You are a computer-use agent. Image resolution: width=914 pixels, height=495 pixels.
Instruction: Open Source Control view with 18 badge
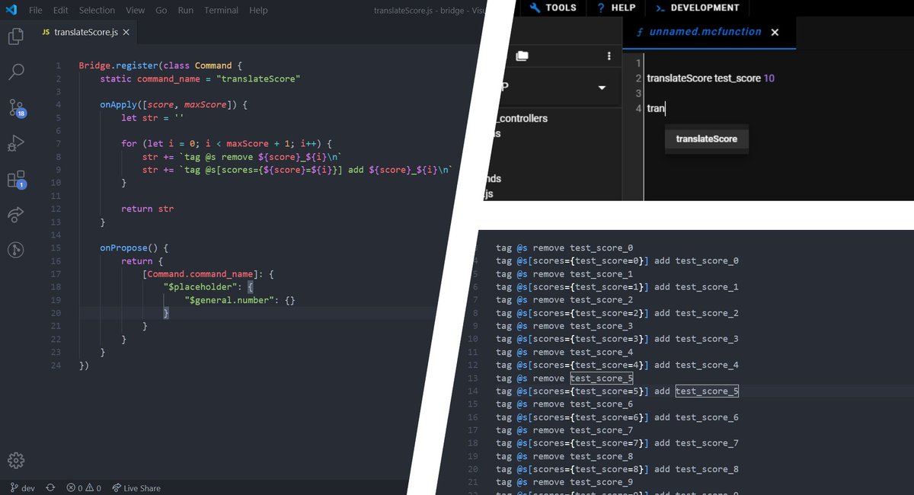(17, 107)
